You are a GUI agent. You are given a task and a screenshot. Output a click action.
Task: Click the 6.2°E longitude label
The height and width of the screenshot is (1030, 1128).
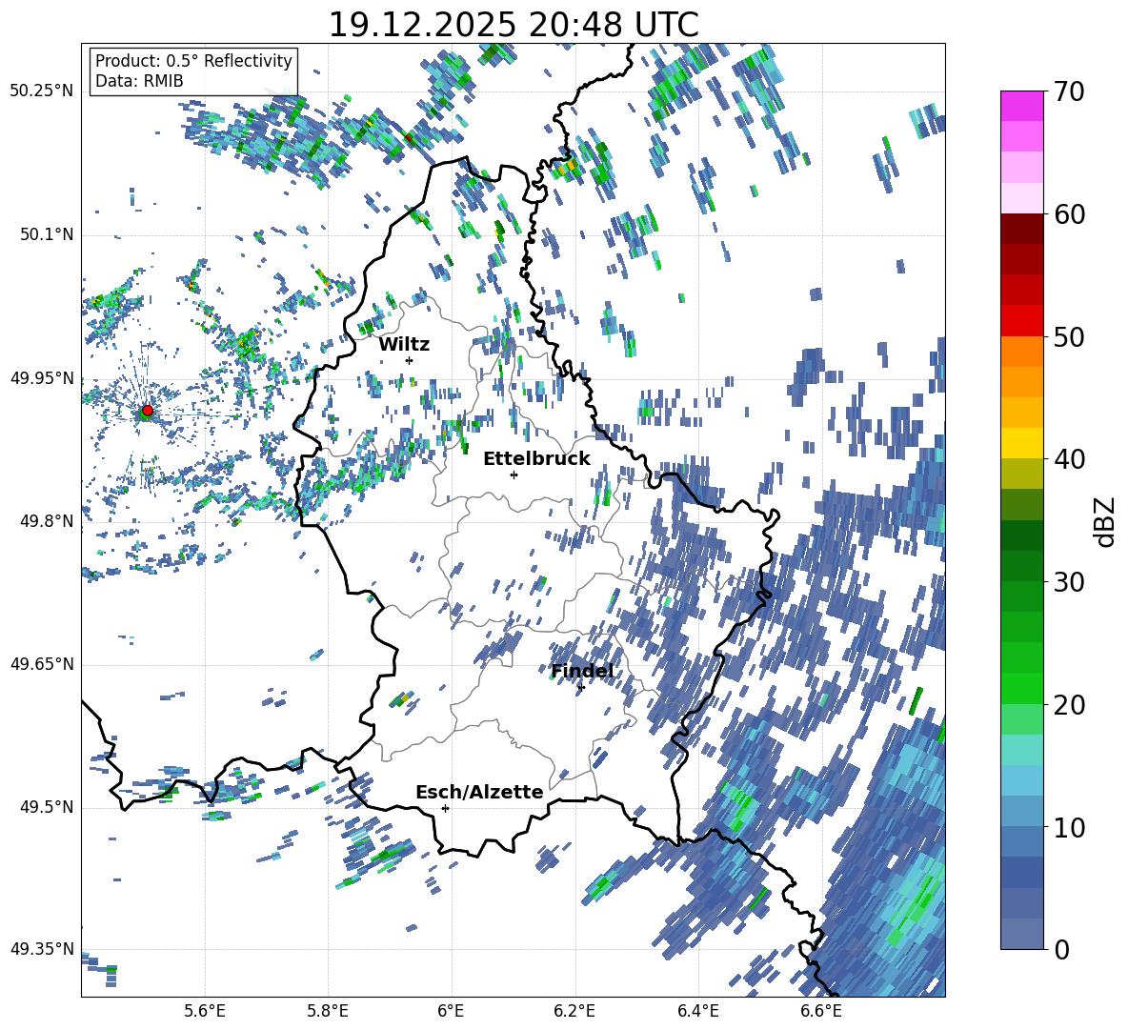574,1011
